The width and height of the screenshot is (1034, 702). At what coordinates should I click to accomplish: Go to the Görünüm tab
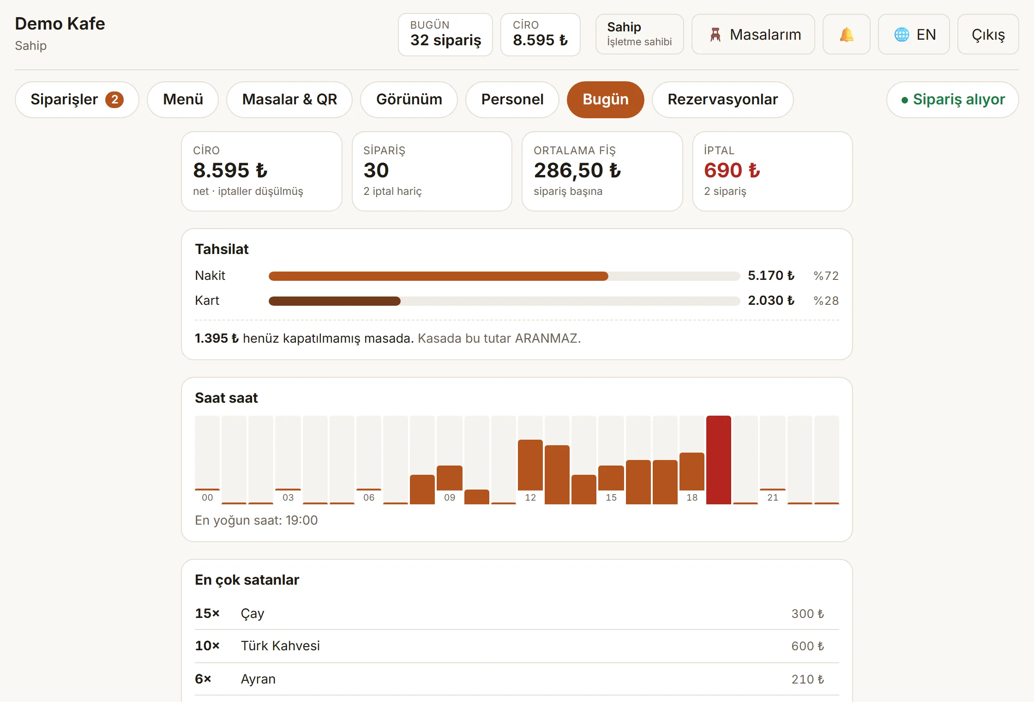pos(409,99)
